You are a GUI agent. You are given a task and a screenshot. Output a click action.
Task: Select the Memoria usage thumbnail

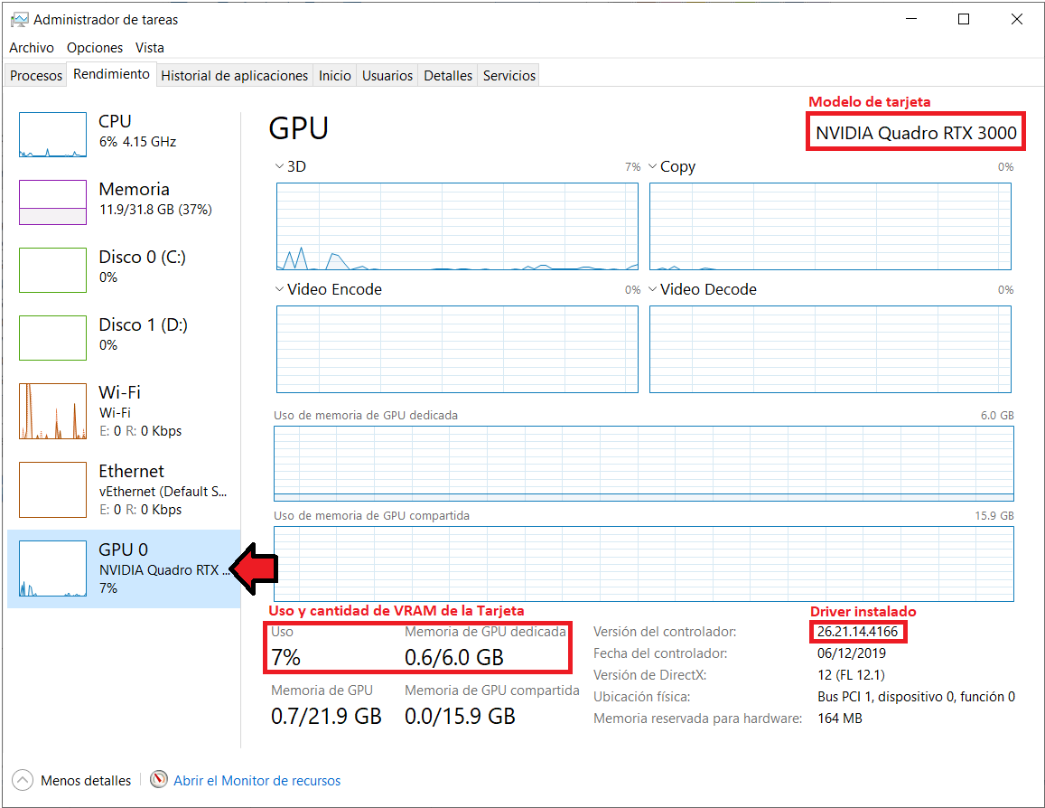pos(52,202)
